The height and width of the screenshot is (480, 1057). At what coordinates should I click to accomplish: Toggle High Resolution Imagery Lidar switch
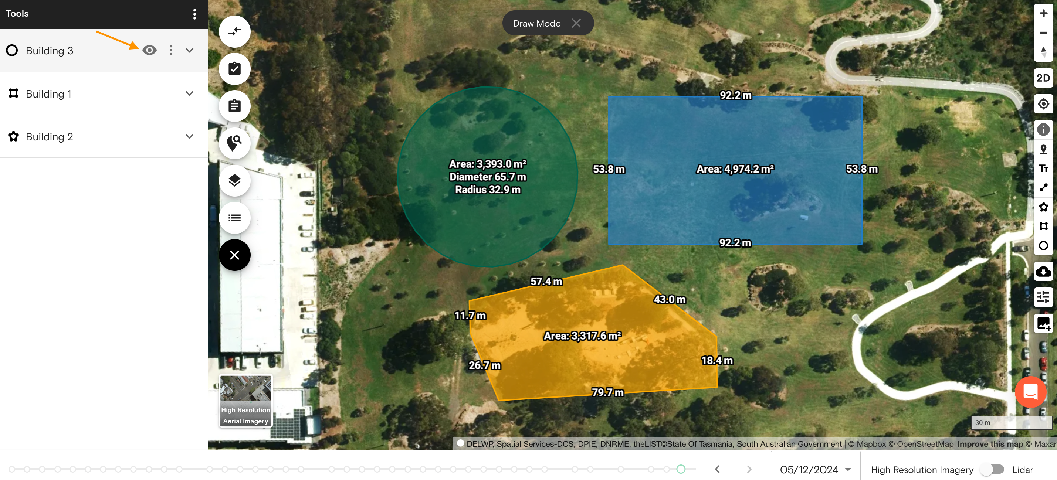click(x=992, y=469)
